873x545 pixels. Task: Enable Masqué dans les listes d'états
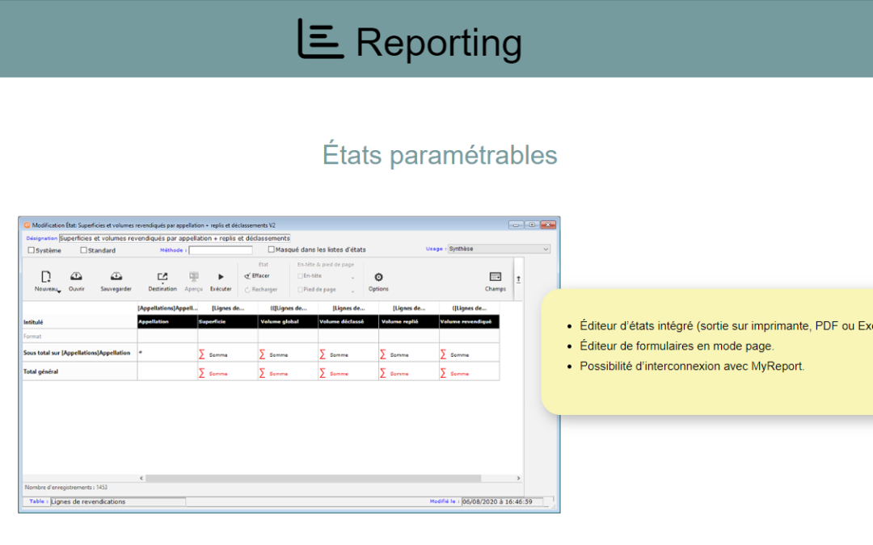271,249
